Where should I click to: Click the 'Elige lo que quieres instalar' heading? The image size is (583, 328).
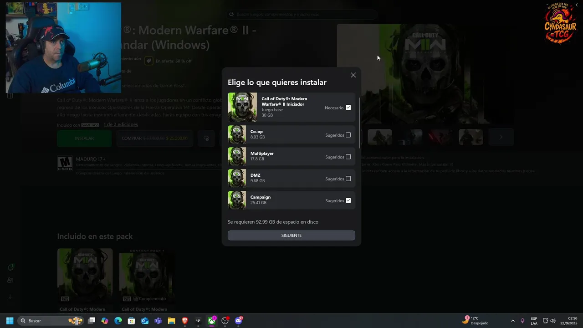pyautogui.click(x=277, y=82)
